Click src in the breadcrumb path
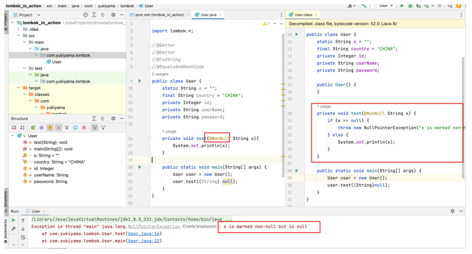Viewport: 472px width, 254px height. 50,6
